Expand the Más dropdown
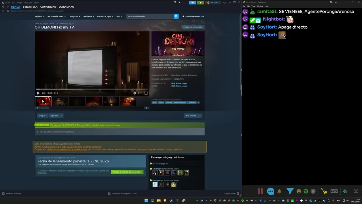The image size is (362, 204). (119, 16)
